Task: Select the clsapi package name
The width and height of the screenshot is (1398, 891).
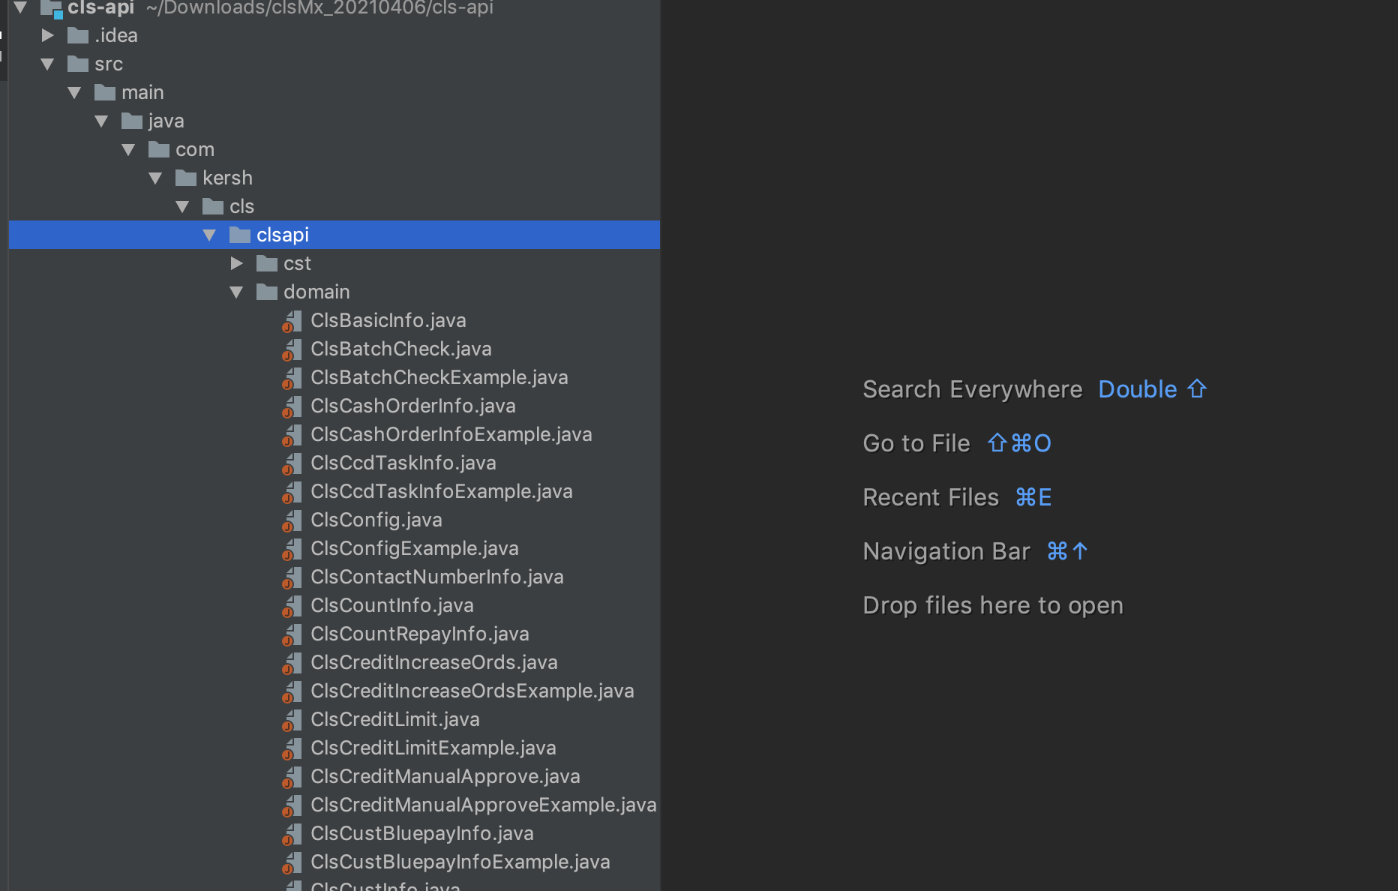Action: (283, 235)
